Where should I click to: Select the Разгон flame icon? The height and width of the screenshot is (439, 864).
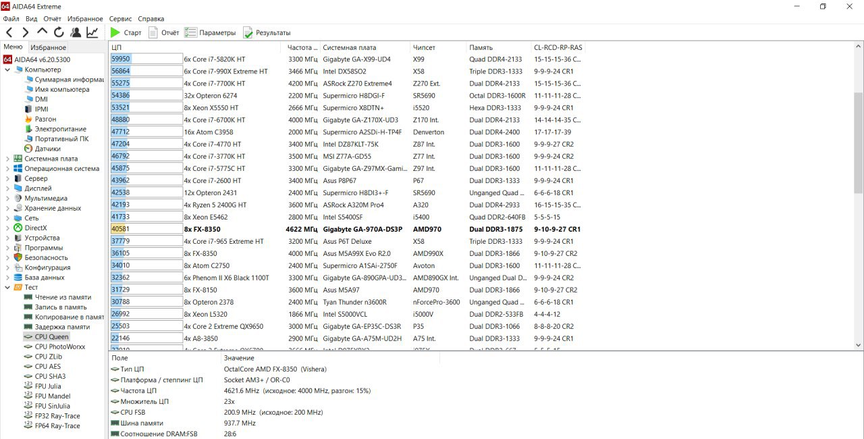[28, 119]
